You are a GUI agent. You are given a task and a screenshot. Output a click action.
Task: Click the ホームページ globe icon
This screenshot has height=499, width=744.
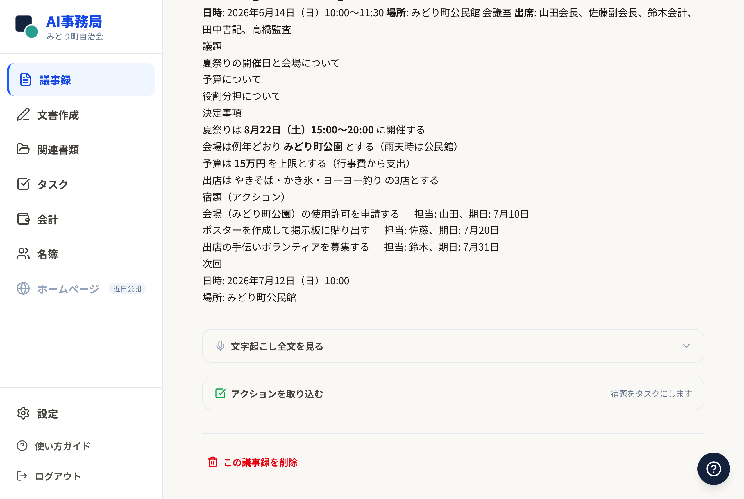tap(23, 288)
